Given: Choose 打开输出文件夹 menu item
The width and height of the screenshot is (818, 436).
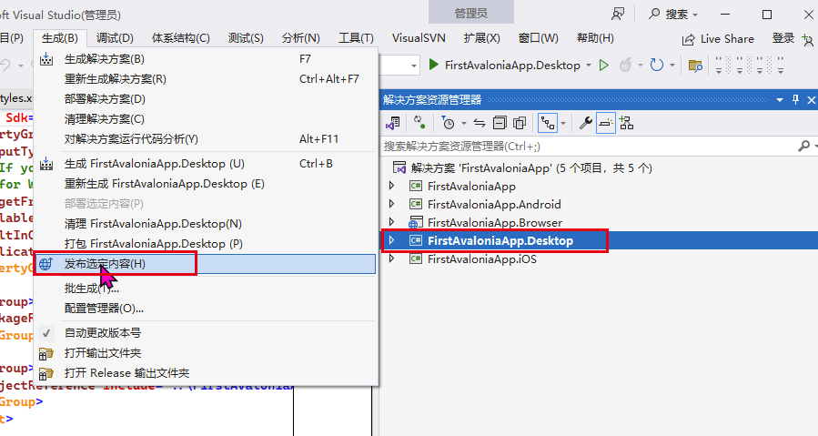Looking at the screenshot, I should (206, 353).
